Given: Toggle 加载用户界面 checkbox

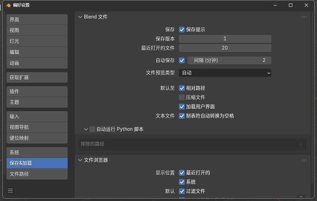Looking at the screenshot, I should click(182, 106).
